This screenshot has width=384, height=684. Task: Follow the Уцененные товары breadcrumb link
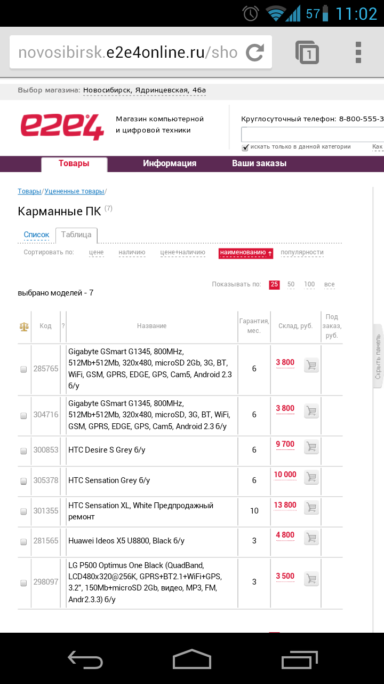pyautogui.click(x=75, y=191)
